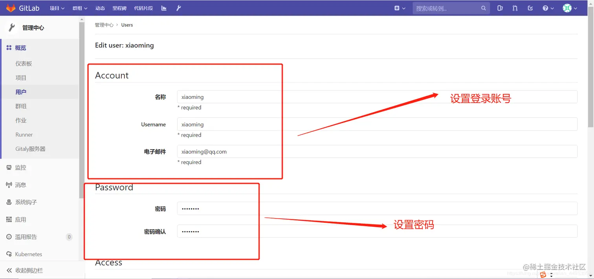Viewport: 594px width, 279px height.
Task: Open 用户 in the sidebar
Action: pyautogui.click(x=21, y=92)
